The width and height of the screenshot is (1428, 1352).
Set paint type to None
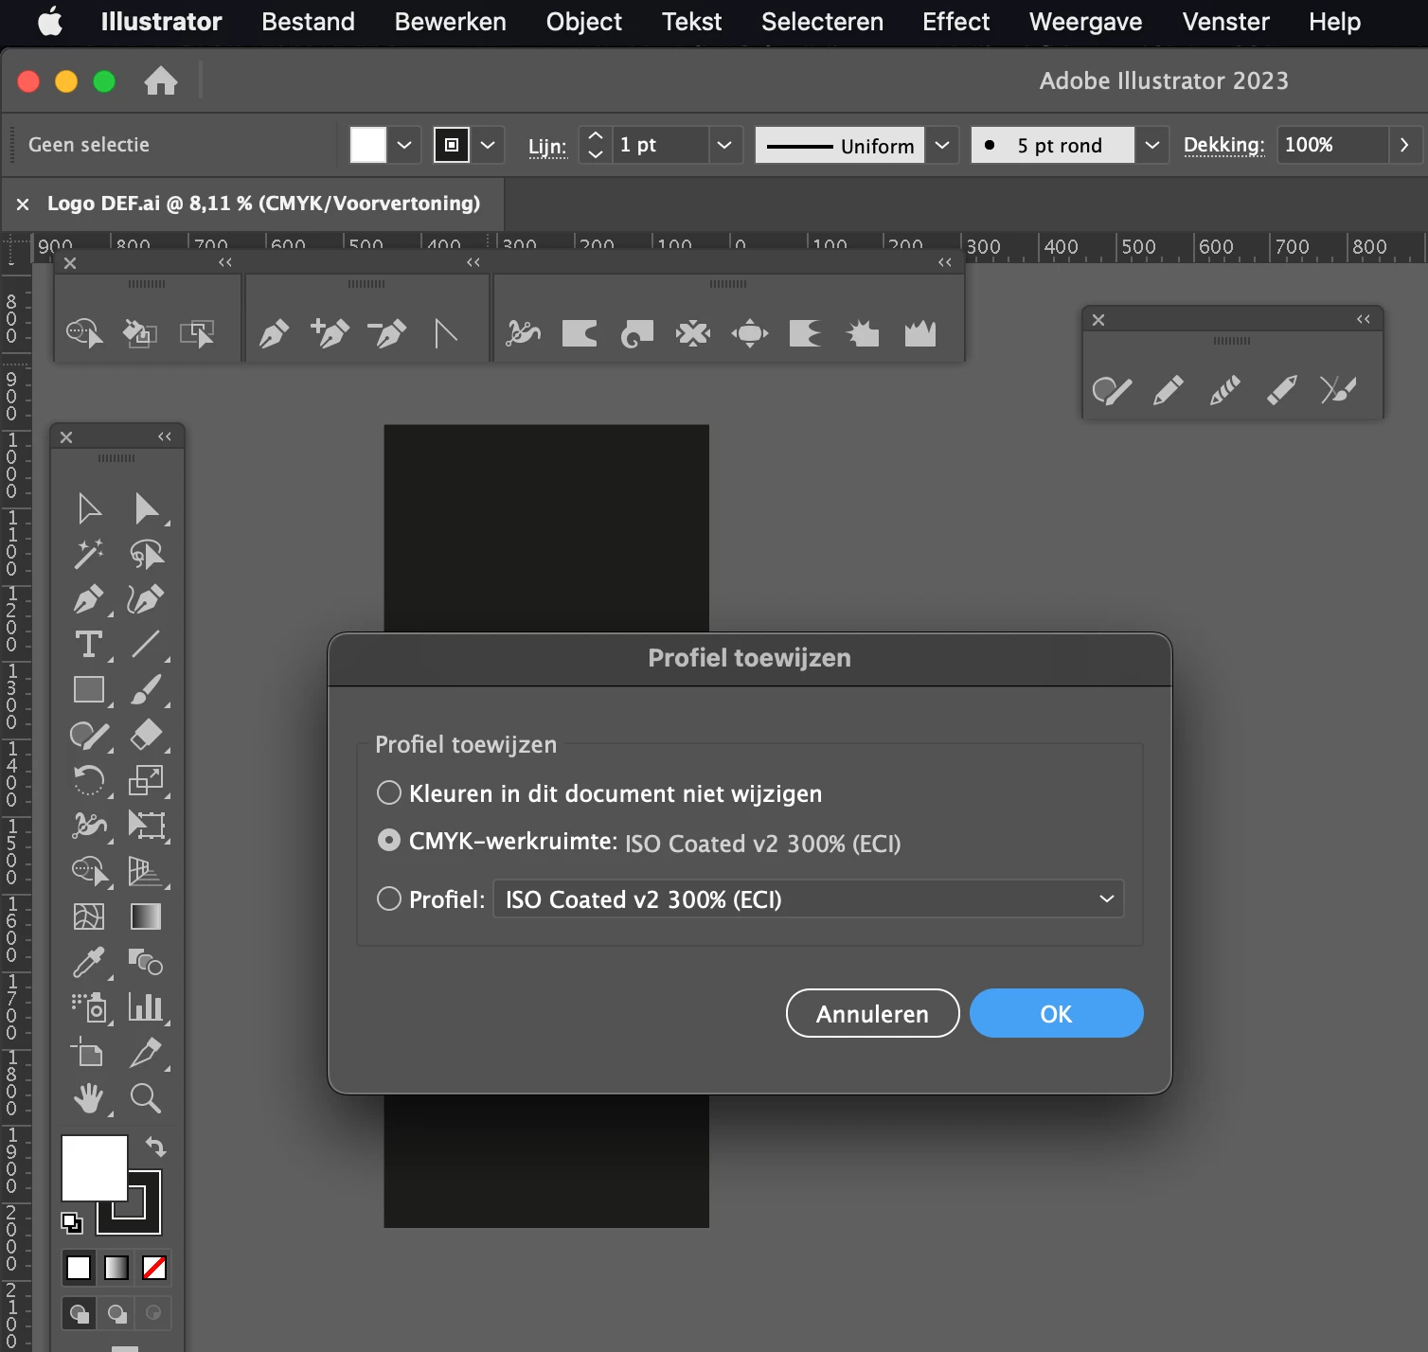(154, 1268)
